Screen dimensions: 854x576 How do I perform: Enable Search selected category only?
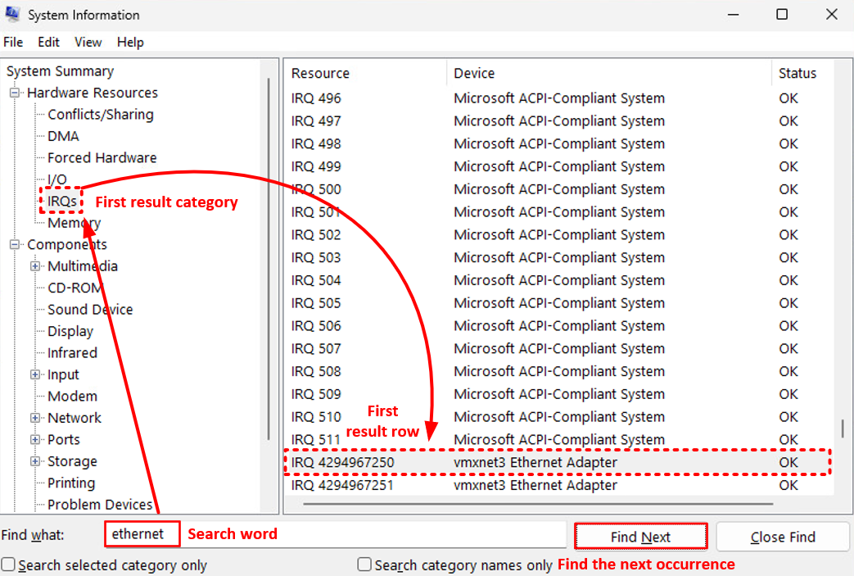[7, 565]
